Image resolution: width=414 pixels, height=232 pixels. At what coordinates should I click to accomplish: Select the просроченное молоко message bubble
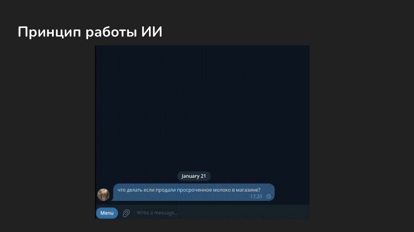[x=194, y=192]
